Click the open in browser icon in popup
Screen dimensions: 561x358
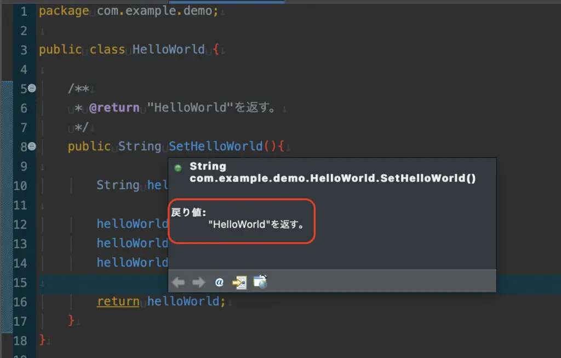[260, 281]
